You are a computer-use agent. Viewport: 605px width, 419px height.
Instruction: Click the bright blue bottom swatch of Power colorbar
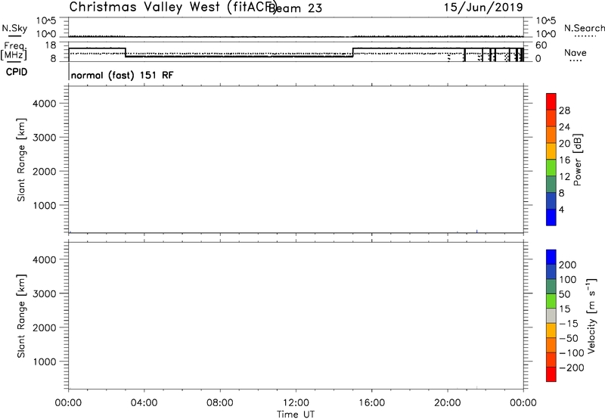(551, 217)
